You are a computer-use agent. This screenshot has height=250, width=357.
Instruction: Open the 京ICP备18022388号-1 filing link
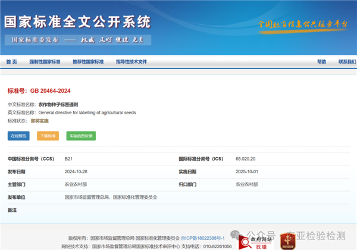[x=203, y=237]
